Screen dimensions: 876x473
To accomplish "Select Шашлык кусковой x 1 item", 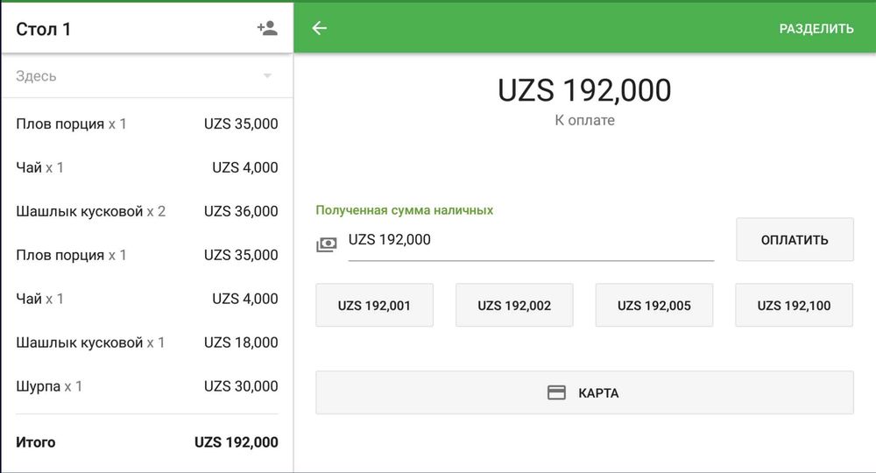I will (x=147, y=342).
